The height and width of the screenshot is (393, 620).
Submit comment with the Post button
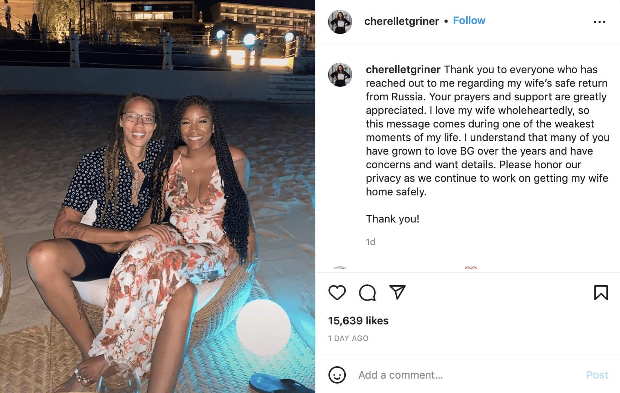point(597,375)
